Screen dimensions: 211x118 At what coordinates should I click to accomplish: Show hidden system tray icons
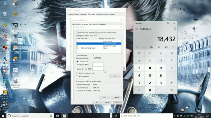pos(174,116)
